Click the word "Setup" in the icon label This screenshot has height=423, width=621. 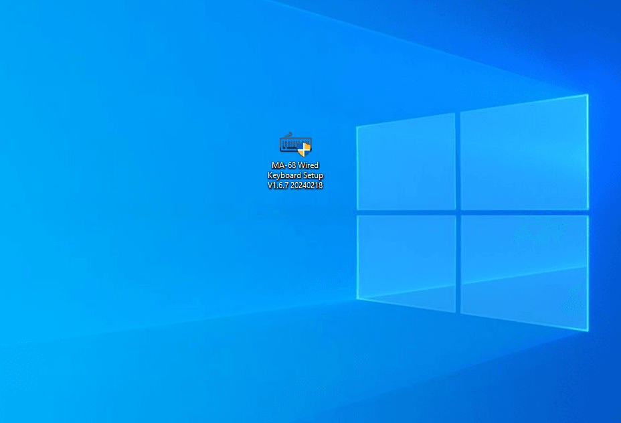click(311, 175)
